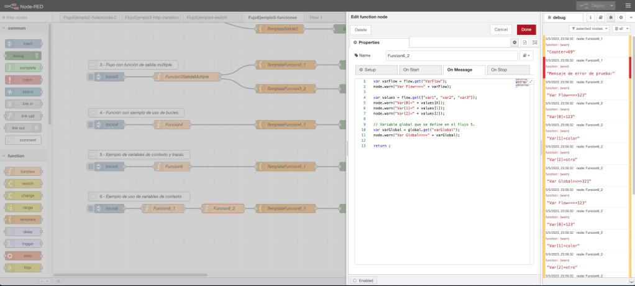Switch to the On Start tab
635x286 pixels.
(419, 70)
